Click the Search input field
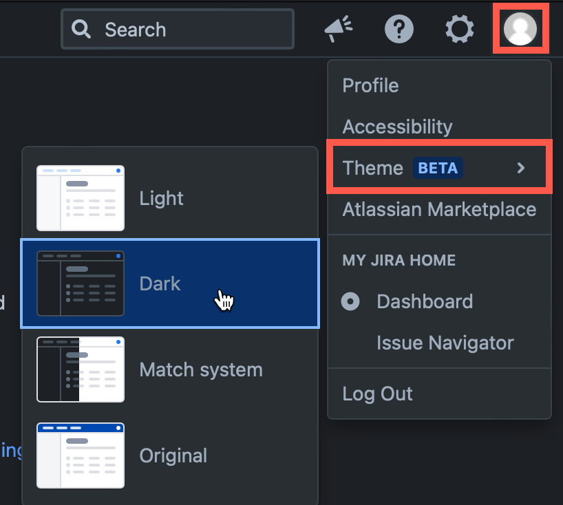Screen dimensions: 563x505 (177, 29)
